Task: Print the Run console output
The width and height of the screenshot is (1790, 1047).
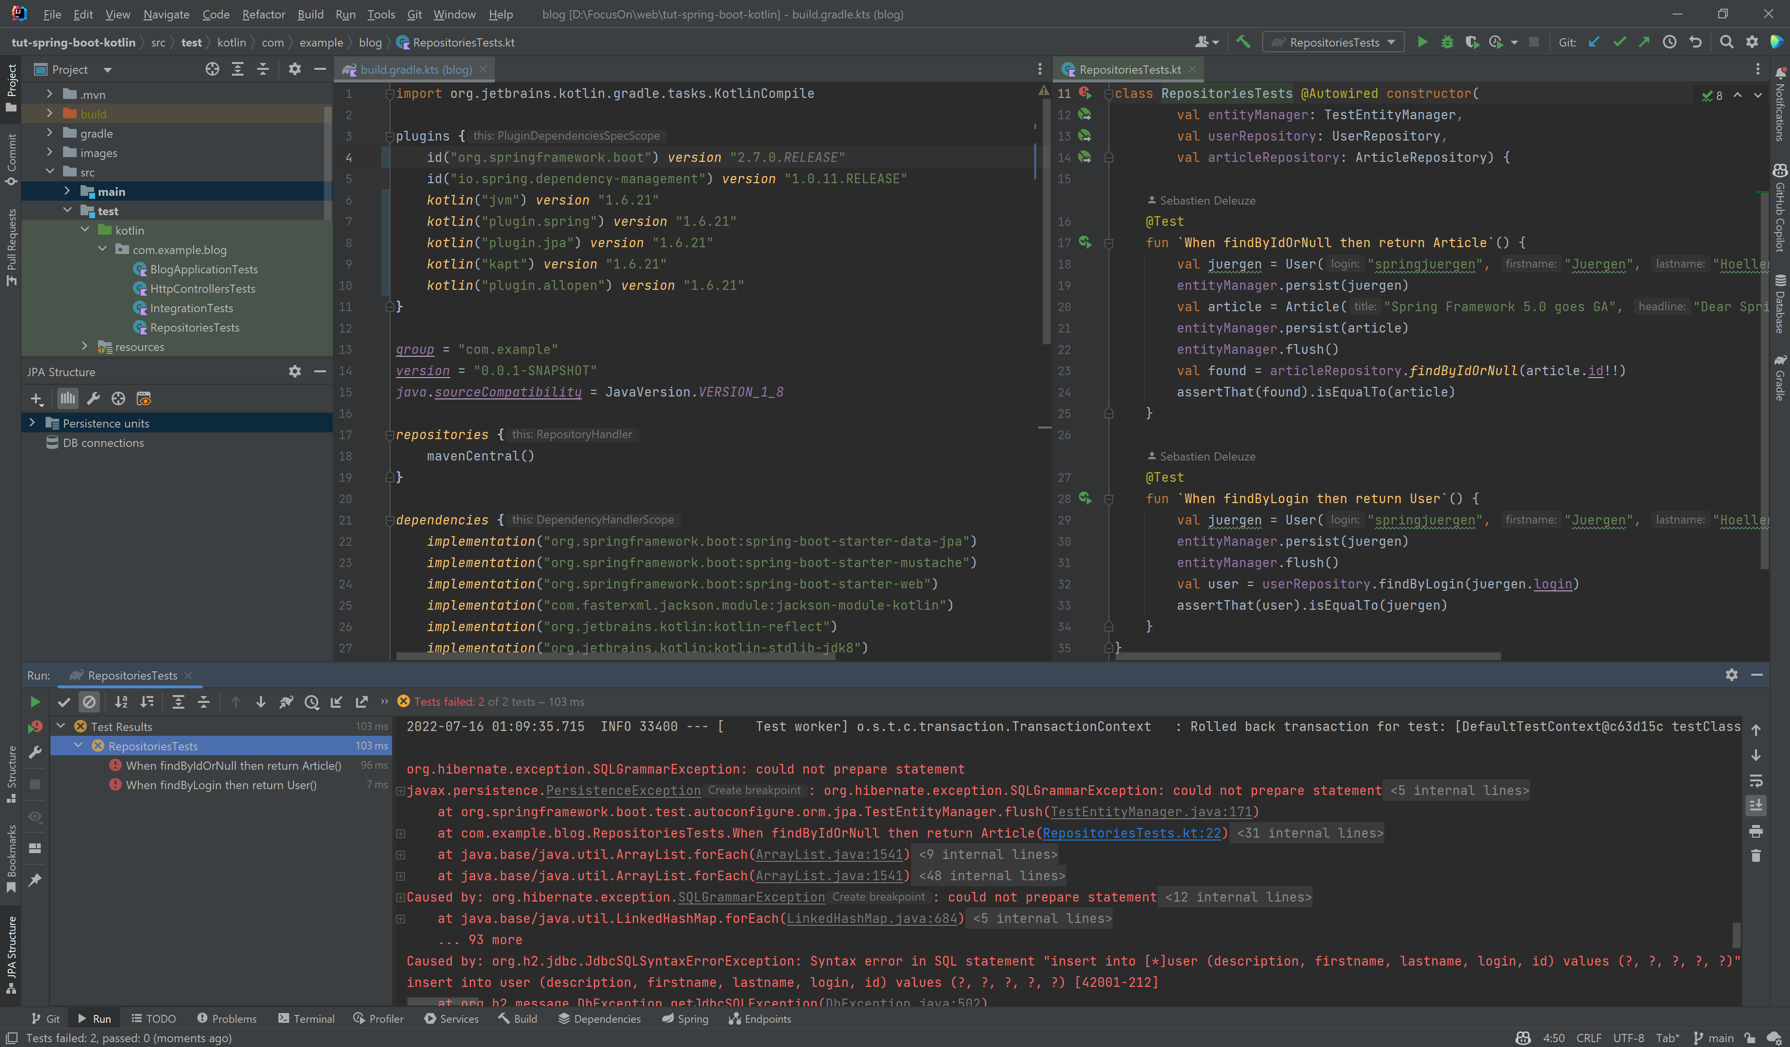Action: (x=1756, y=831)
